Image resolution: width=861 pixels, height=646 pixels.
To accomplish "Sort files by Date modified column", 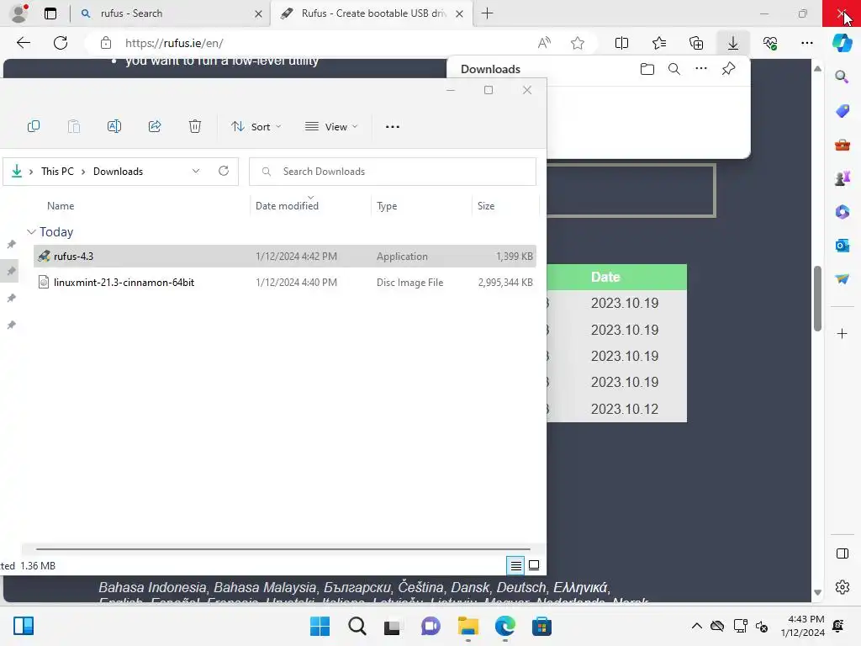I will (287, 206).
